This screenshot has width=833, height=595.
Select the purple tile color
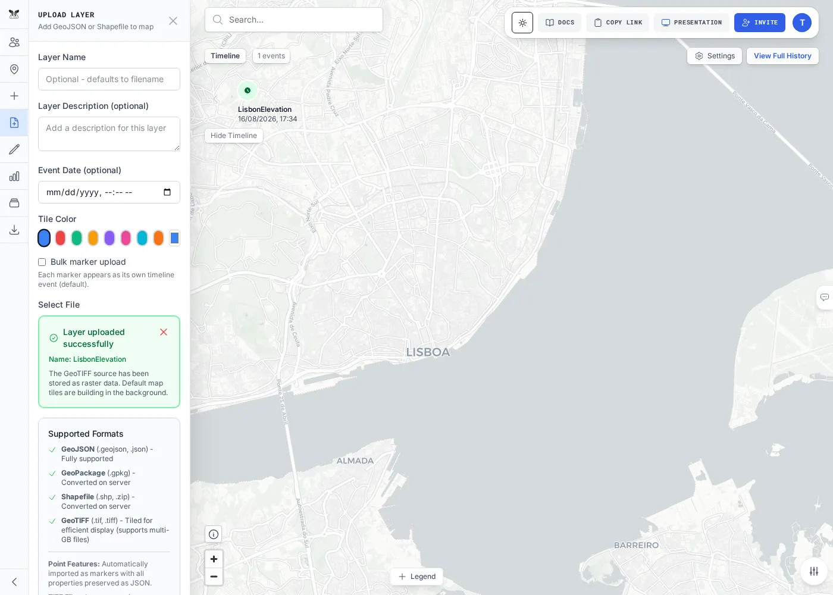click(109, 238)
